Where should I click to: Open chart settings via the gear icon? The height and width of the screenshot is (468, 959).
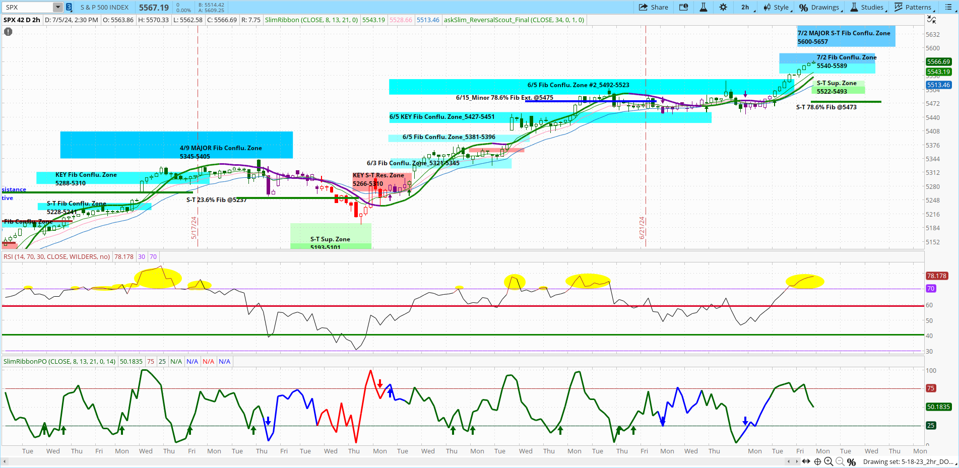[723, 7]
